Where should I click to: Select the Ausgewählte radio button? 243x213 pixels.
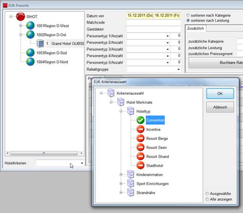(x=207, y=193)
